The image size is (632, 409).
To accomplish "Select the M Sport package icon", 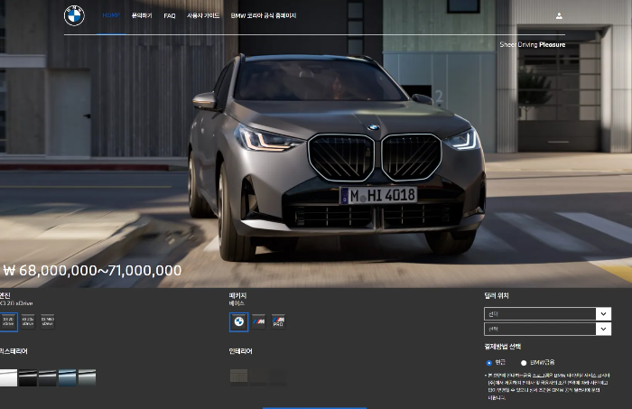I will pos(259,321).
